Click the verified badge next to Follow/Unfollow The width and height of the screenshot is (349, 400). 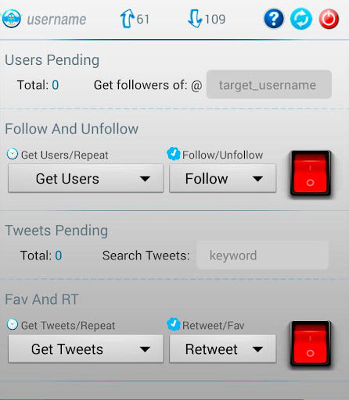pos(174,154)
